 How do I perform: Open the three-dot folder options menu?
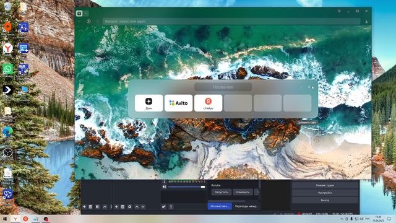point(301,87)
